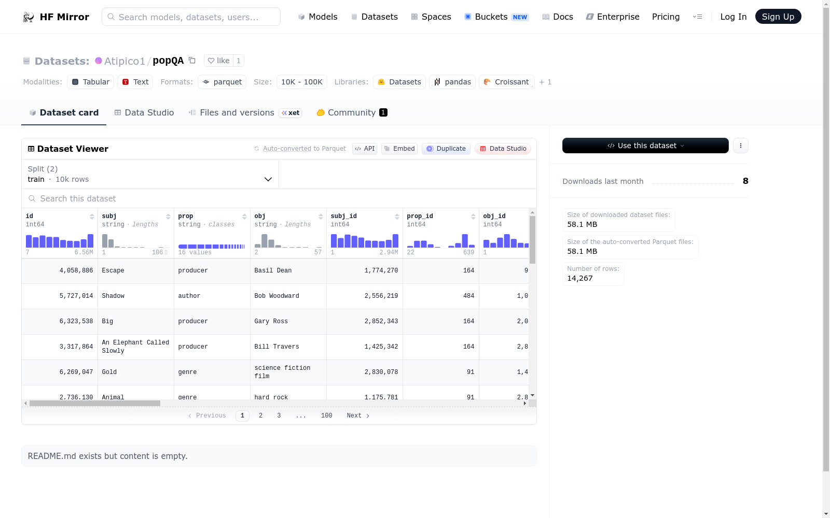Image resolution: width=830 pixels, height=518 pixels.
Task: Open the navigation overflow menu icon
Action: [698, 17]
